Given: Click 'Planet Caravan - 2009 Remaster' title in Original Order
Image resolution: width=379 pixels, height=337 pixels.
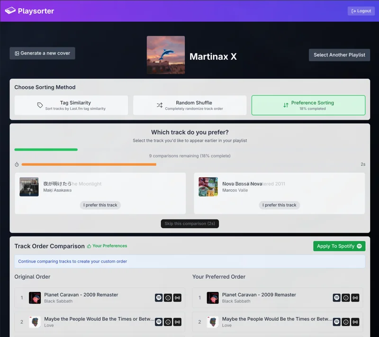Looking at the screenshot, I should (x=81, y=295).
